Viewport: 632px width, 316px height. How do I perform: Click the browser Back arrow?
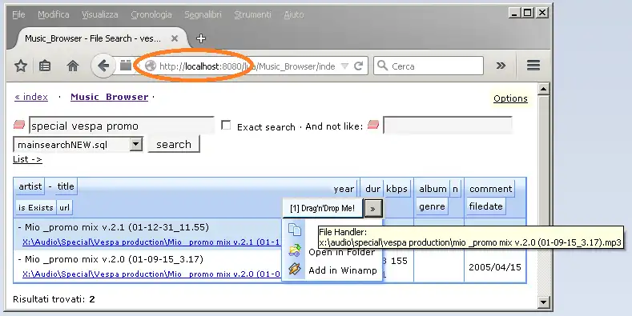point(103,66)
